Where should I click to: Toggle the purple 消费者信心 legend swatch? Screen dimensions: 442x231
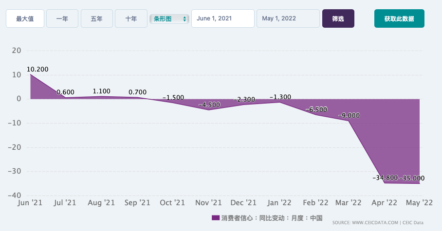(216, 218)
